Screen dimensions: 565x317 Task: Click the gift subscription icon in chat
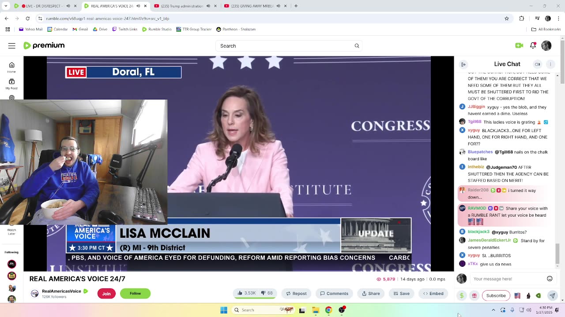474,295
